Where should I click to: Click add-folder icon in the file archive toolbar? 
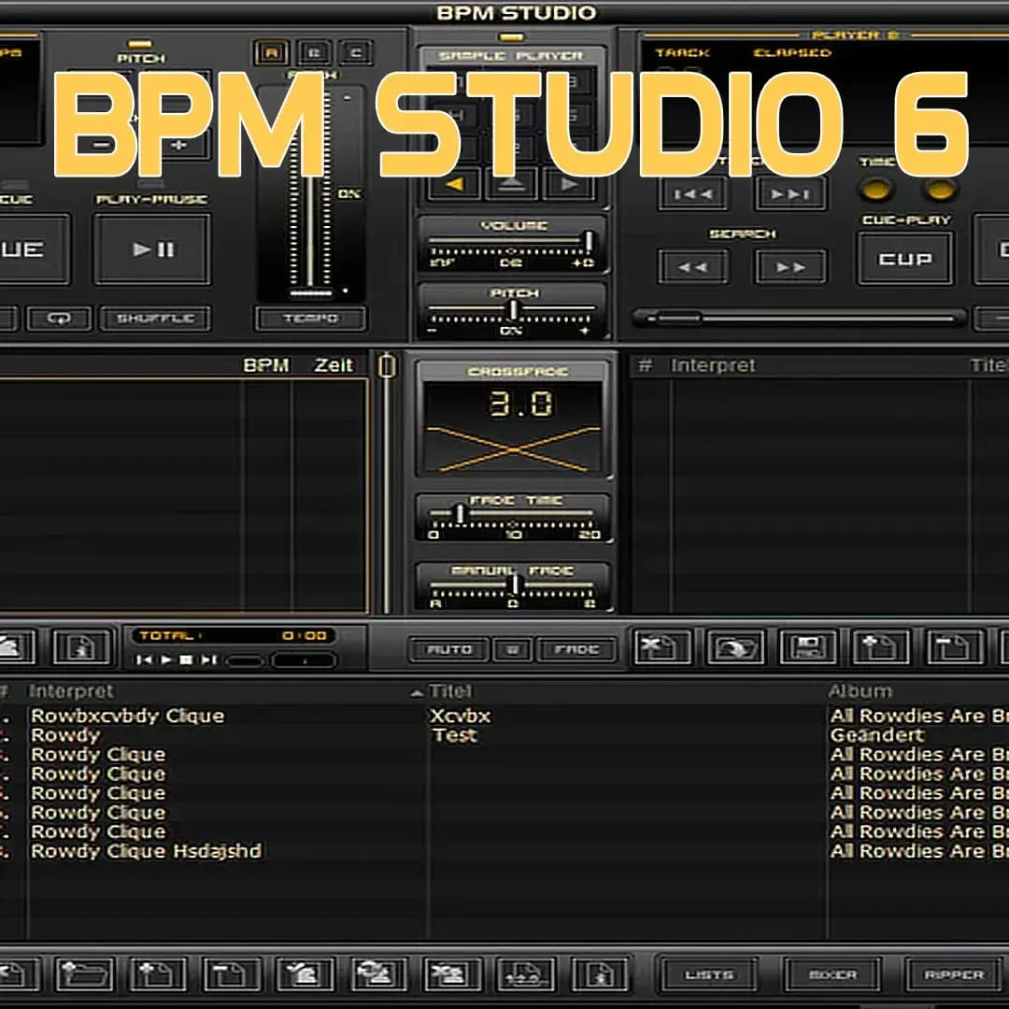[85, 974]
